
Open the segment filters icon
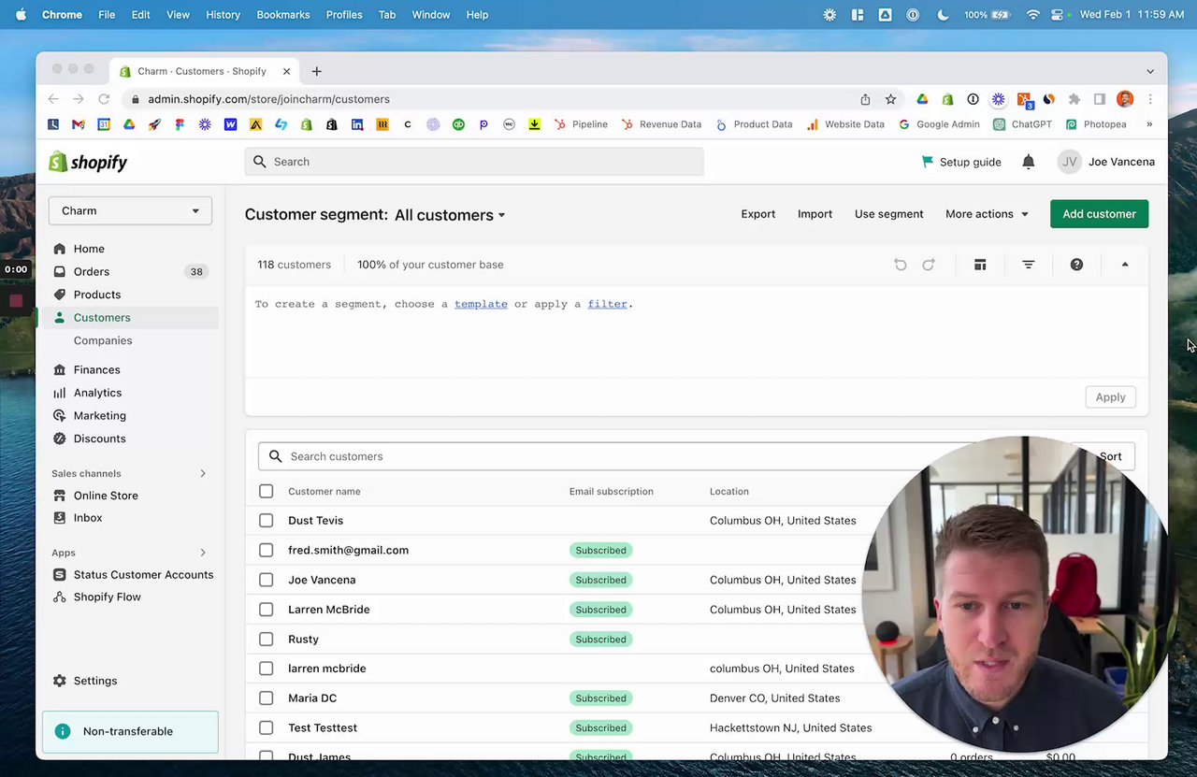[1029, 265]
